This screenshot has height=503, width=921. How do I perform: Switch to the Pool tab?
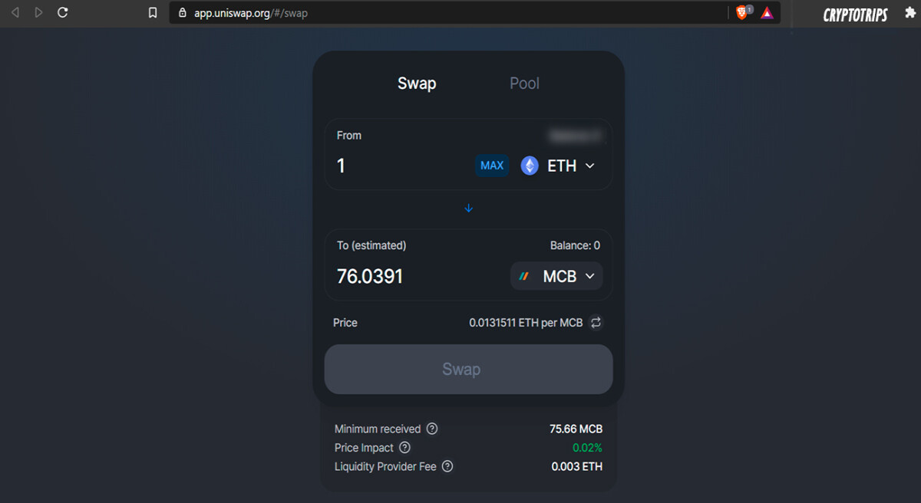[x=524, y=84]
